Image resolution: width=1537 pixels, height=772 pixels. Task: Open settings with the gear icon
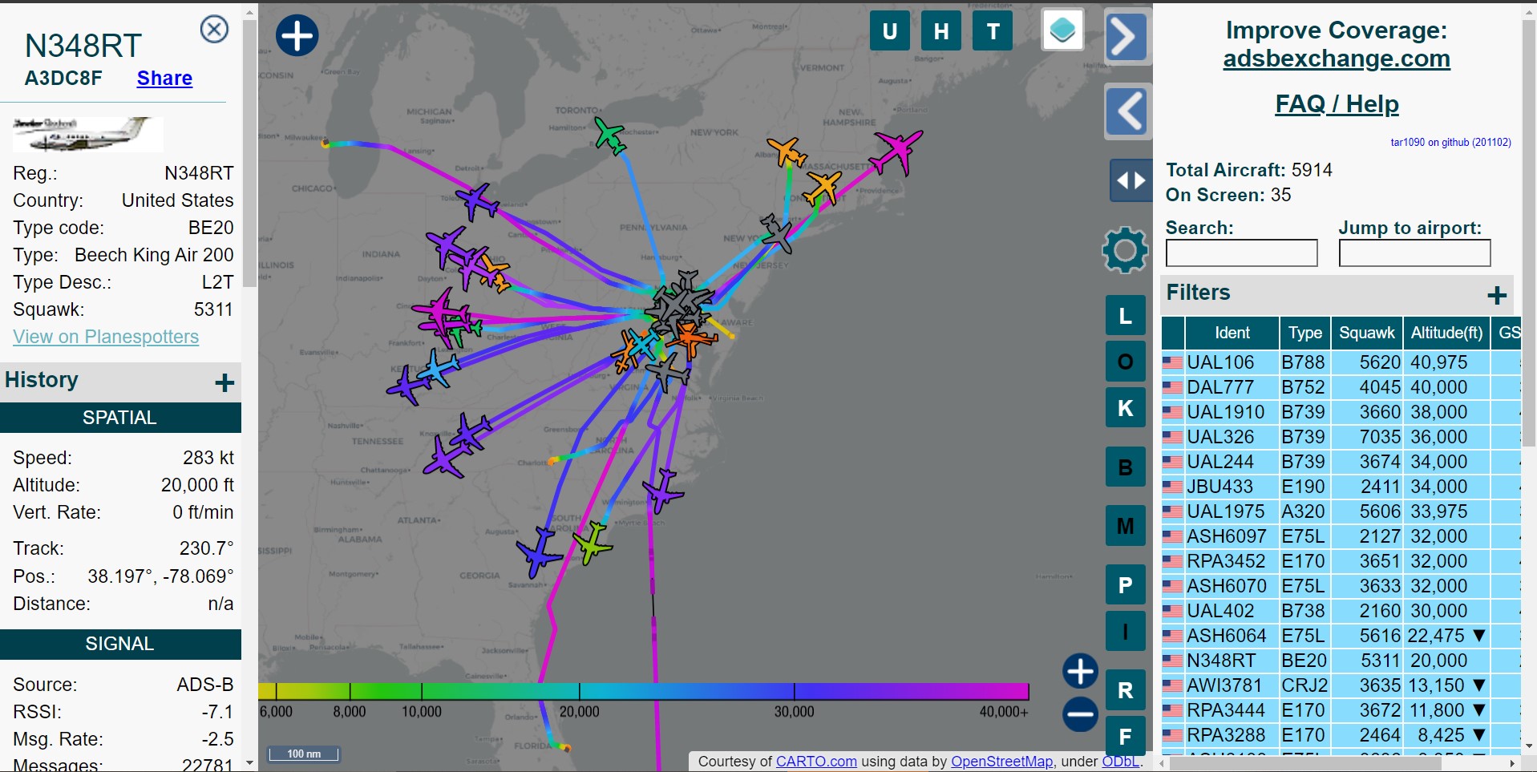1125,250
